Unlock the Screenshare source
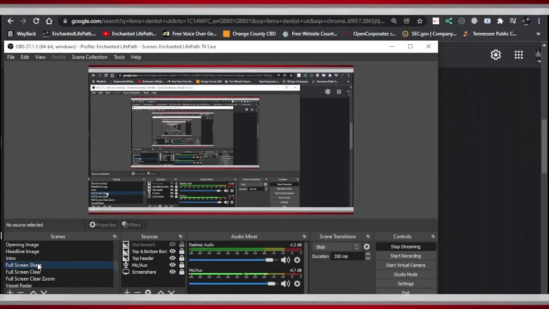 click(x=182, y=272)
